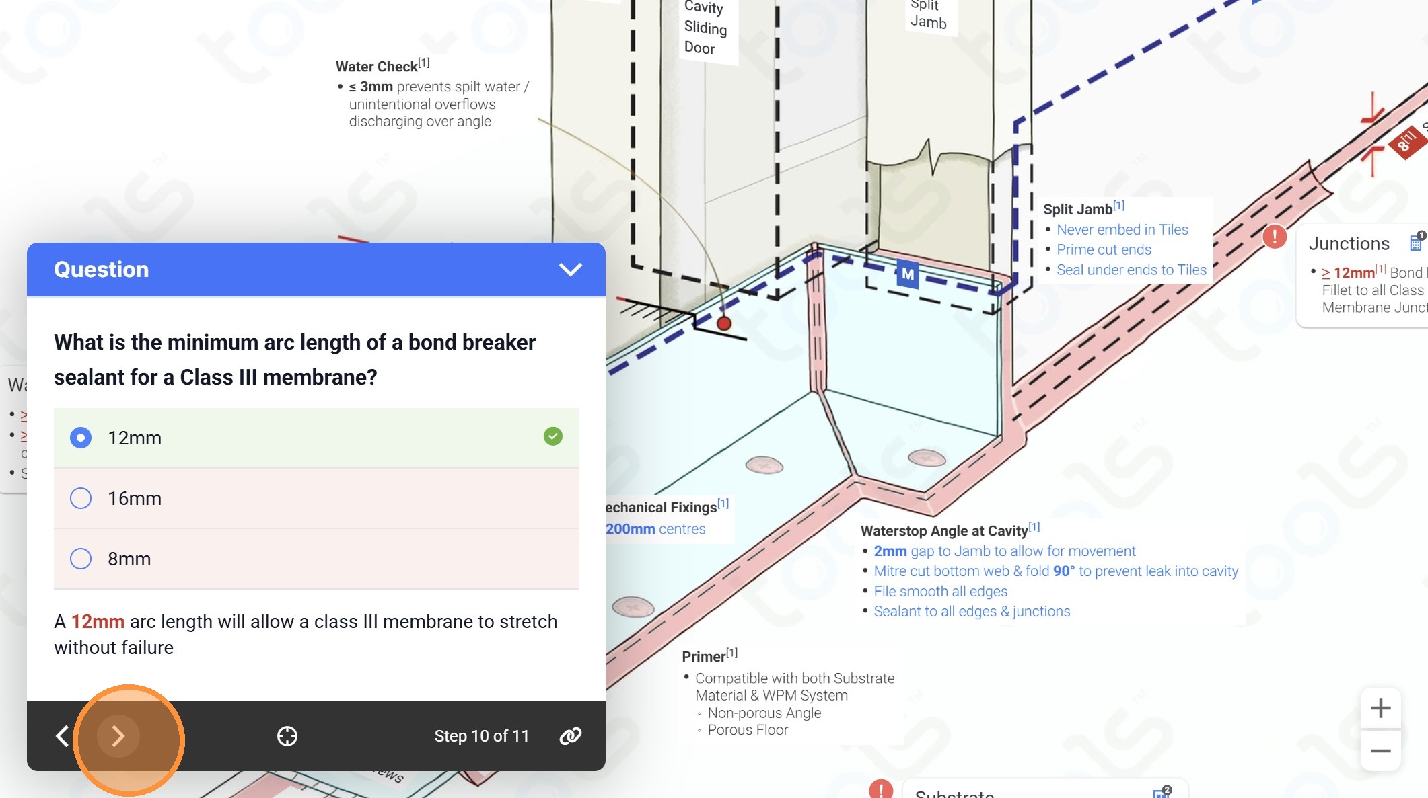This screenshot has width=1428, height=798.
Task: Copy the step link chain icon
Action: tap(571, 736)
